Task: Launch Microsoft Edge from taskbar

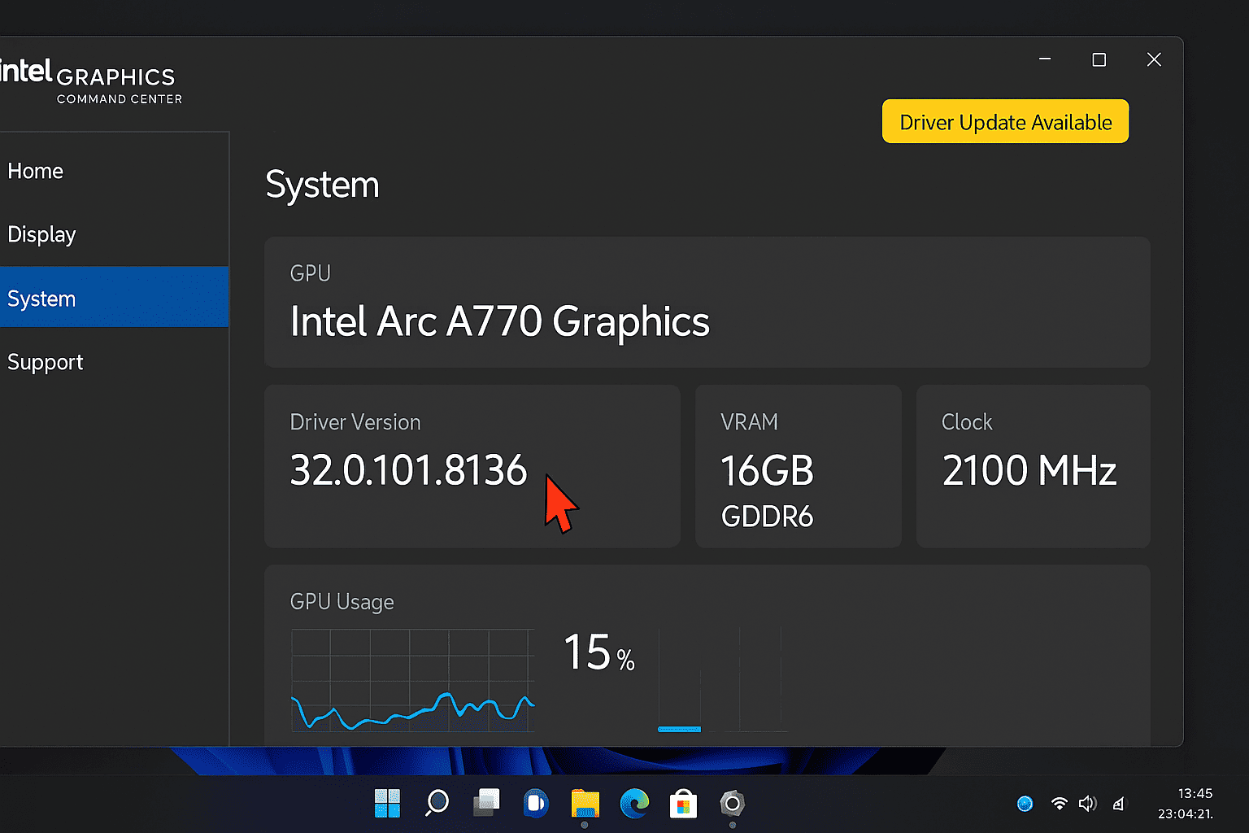Action: 634,804
